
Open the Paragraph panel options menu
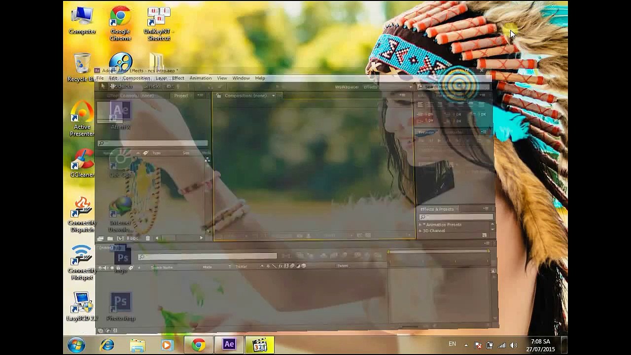tap(484, 95)
